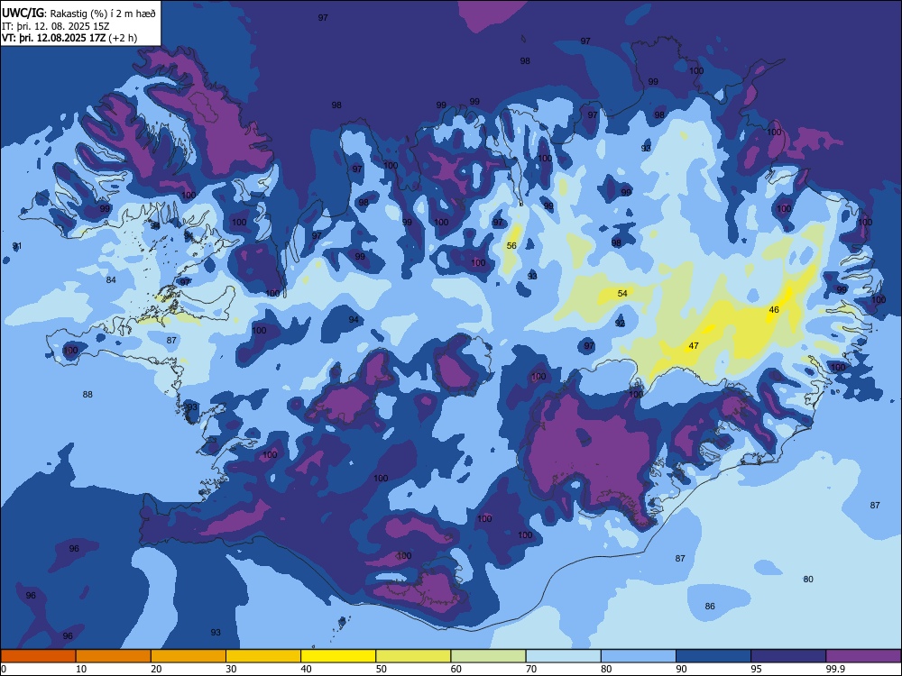Click the pale blue 70–80 legend swatch
Image resolution: width=902 pixels, height=676 pixels.
pos(563,656)
